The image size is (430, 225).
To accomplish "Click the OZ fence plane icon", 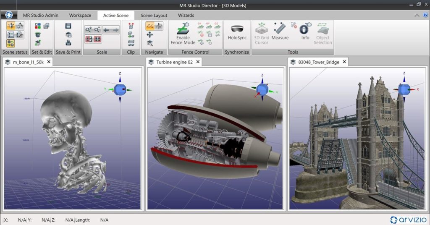I will (218, 26).
